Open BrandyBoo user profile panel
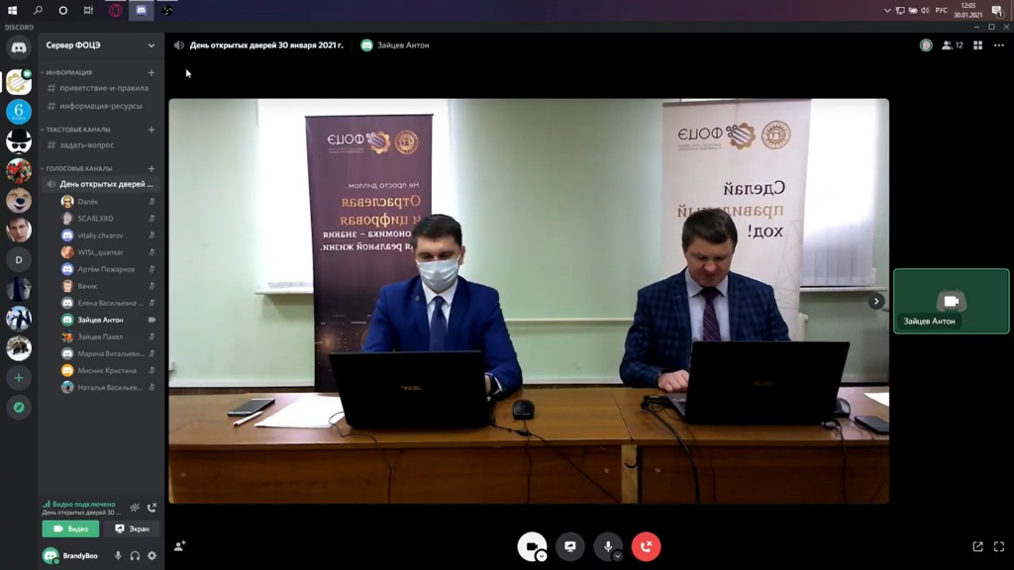Image resolution: width=1014 pixels, height=570 pixels. coord(73,556)
